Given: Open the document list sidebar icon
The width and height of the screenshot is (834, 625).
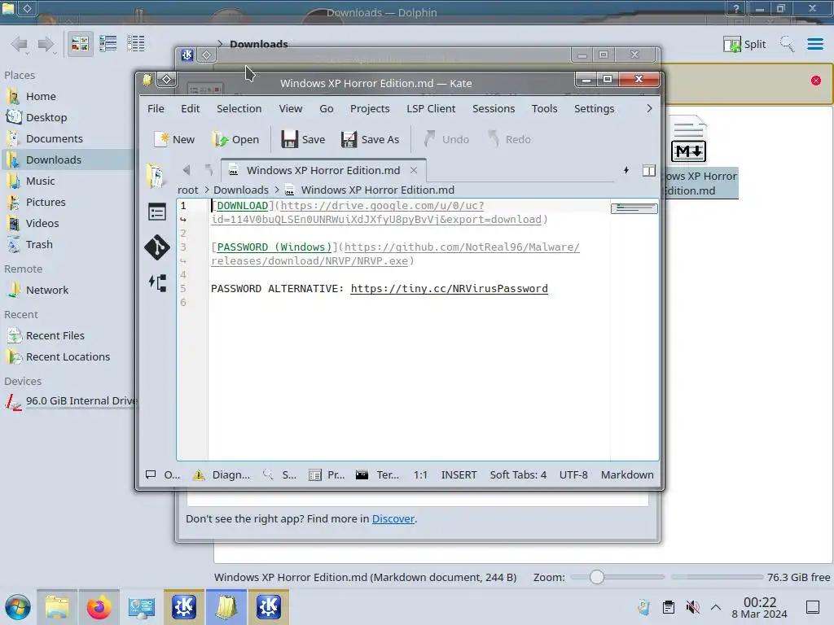Looking at the screenshot, I should 157,212.
